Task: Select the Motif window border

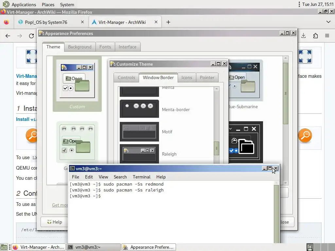Action: (166, 131)
